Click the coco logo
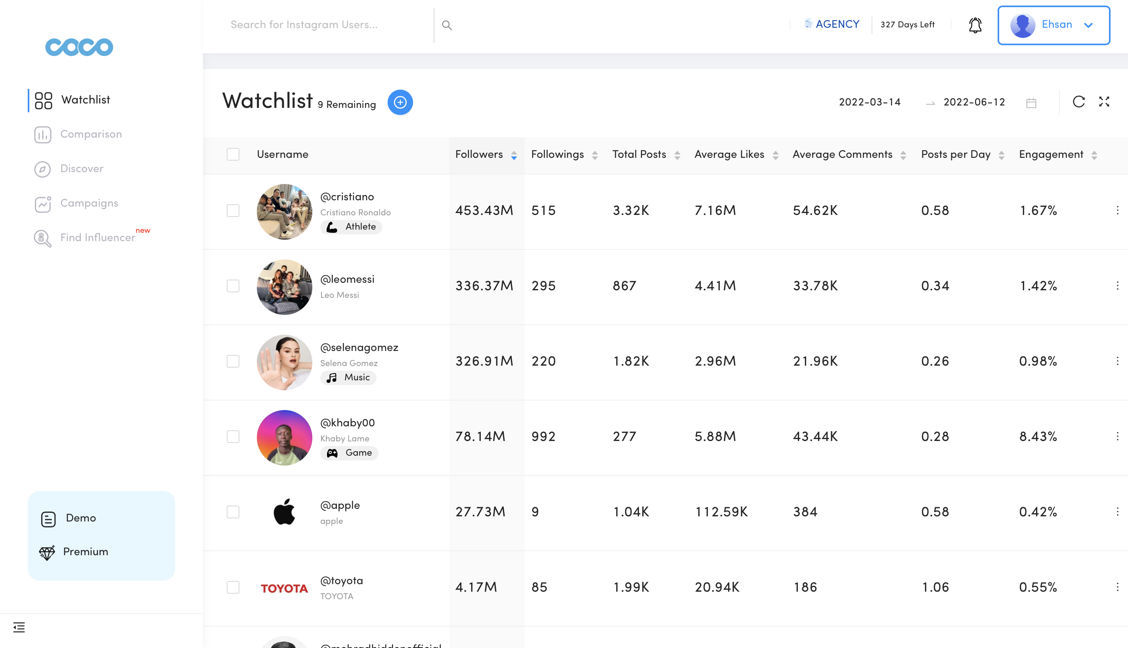 coord(79,47)
